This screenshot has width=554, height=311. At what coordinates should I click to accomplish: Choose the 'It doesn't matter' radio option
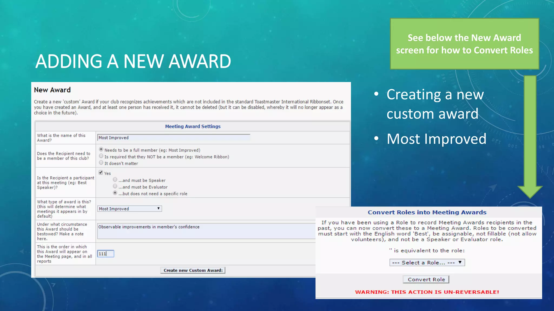[x=101, y=163]
